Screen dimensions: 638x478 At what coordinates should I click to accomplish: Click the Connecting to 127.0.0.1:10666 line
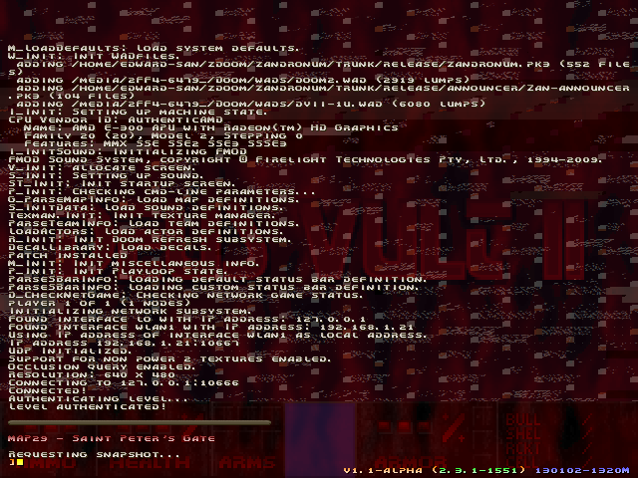click(124, 382)
